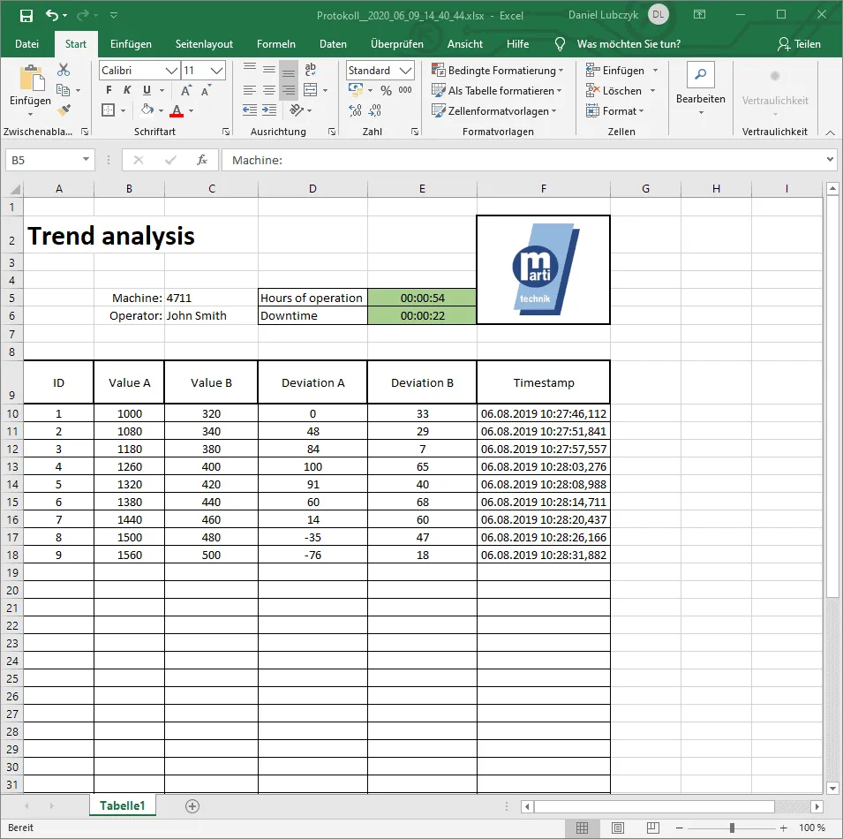The image size is (843, 839).
Task: Switch to Page Break preview view
Action: (x=653, y=828)
